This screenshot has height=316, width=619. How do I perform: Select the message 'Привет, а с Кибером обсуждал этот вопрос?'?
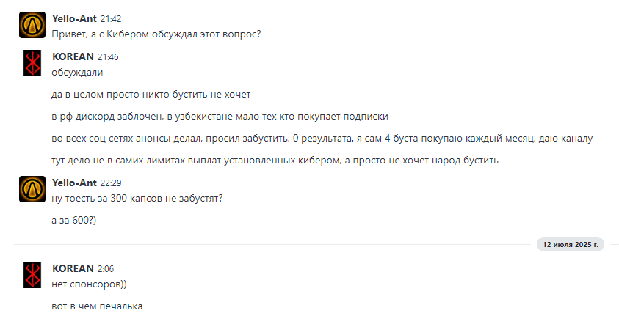pyautogui.click(x=156, y=34)
